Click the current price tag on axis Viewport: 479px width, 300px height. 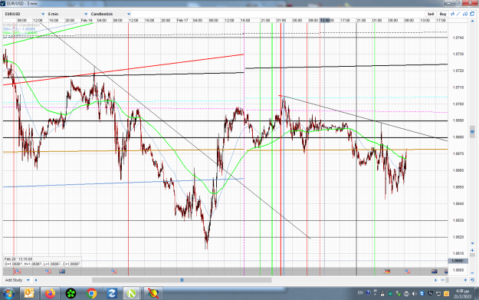pyautogui.click(x=458, y=261)
